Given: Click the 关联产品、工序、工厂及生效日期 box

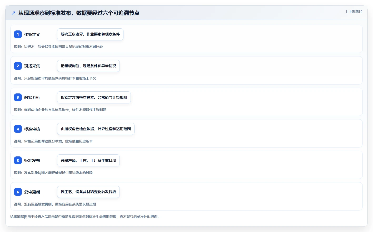Looking at the screenshot, I should click(x=88, y=160).
